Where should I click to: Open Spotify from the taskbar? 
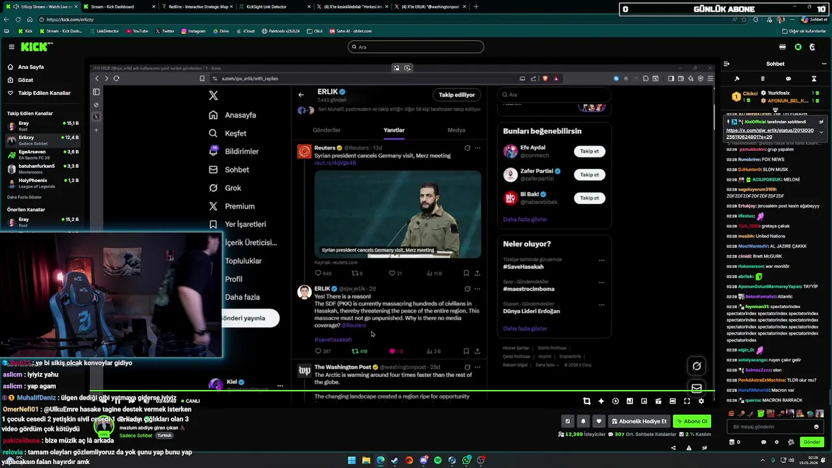coord(437,460)
